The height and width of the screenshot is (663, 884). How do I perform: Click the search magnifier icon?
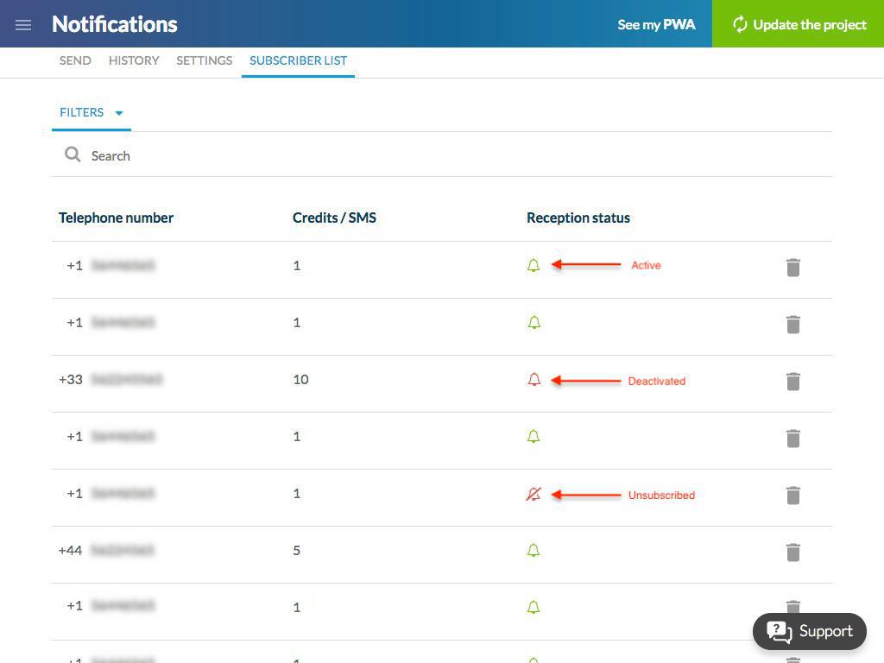click(x=73, y=155)
